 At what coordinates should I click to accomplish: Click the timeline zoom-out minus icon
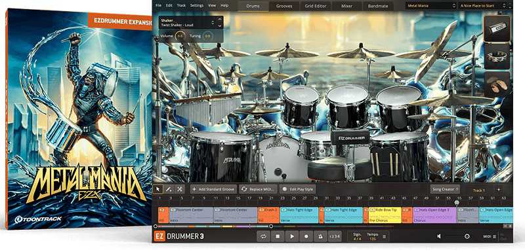pyautogui.click(x=505, y=226)
